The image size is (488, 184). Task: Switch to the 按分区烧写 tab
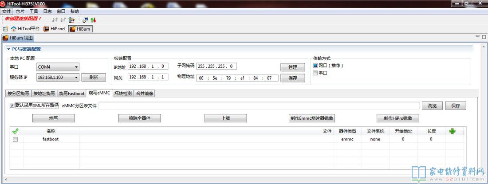[x=18, y=94]
